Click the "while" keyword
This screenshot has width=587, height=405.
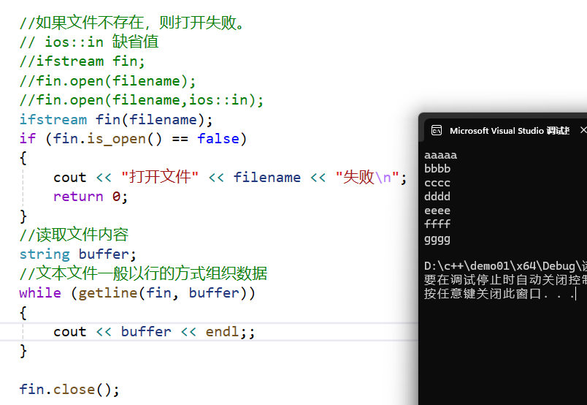tap(40, 293)
